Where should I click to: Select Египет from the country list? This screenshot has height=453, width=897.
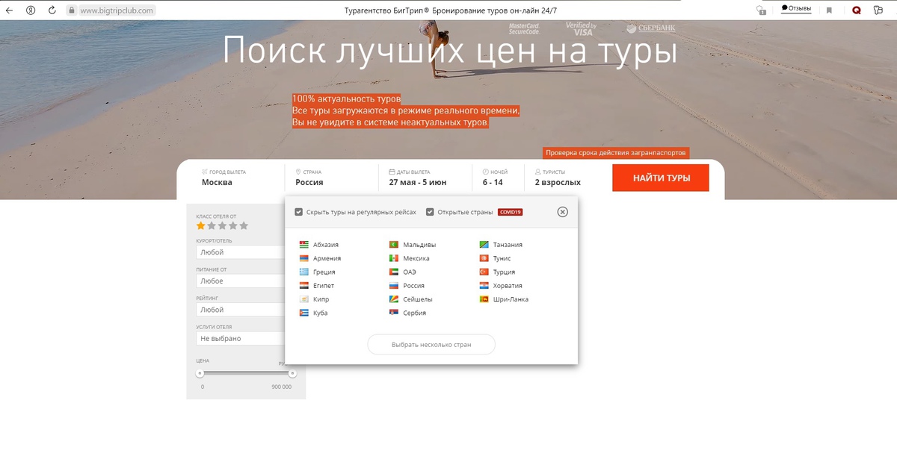(x=324, y=286)
